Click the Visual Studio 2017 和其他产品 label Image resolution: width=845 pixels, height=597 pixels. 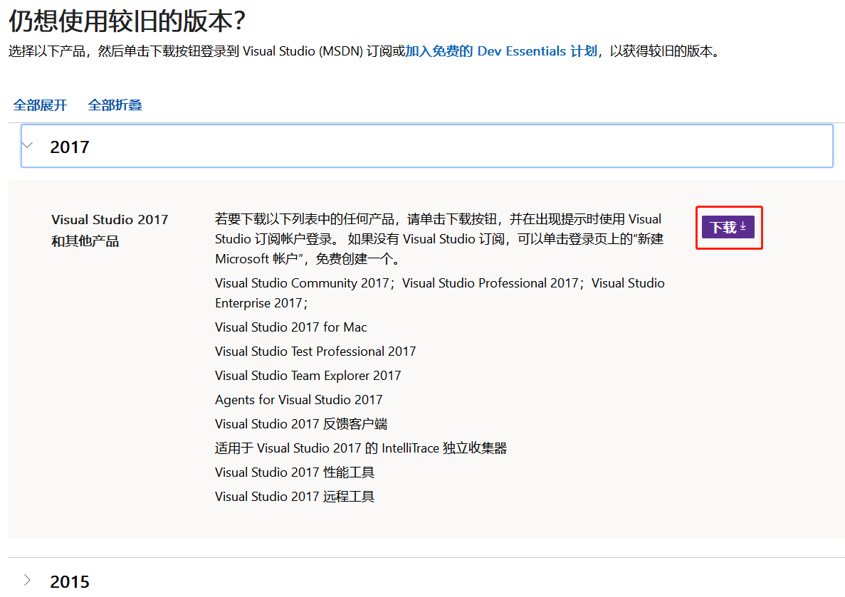110,230
